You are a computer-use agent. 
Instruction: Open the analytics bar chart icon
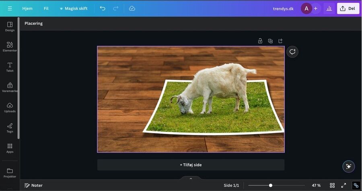[329, 8]
